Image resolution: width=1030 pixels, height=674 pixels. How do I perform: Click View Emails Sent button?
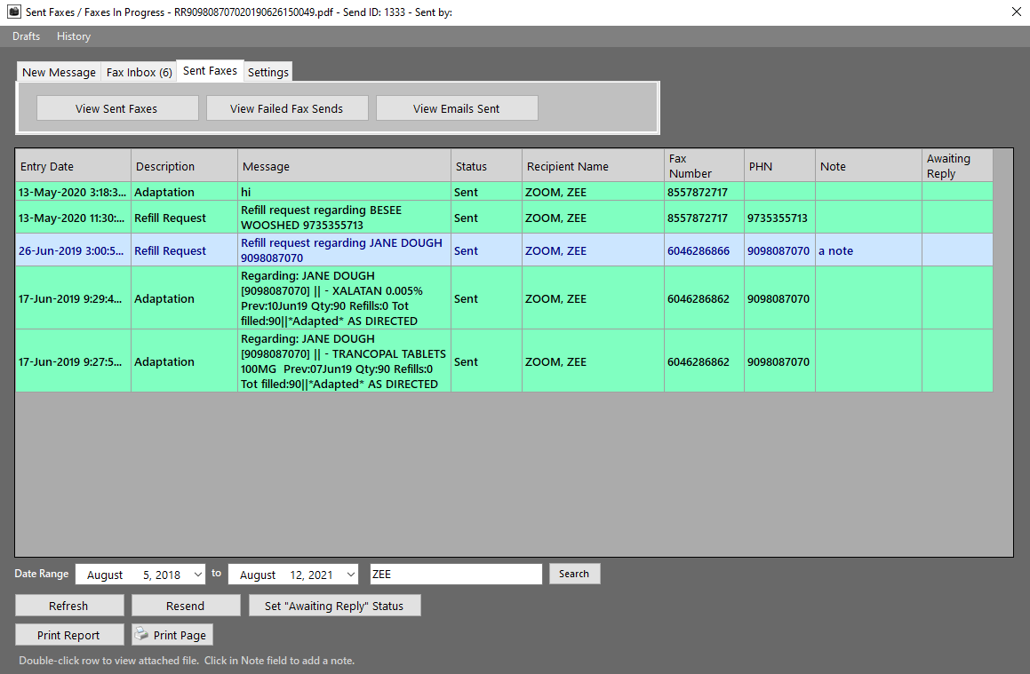click(x=456, y=108)
